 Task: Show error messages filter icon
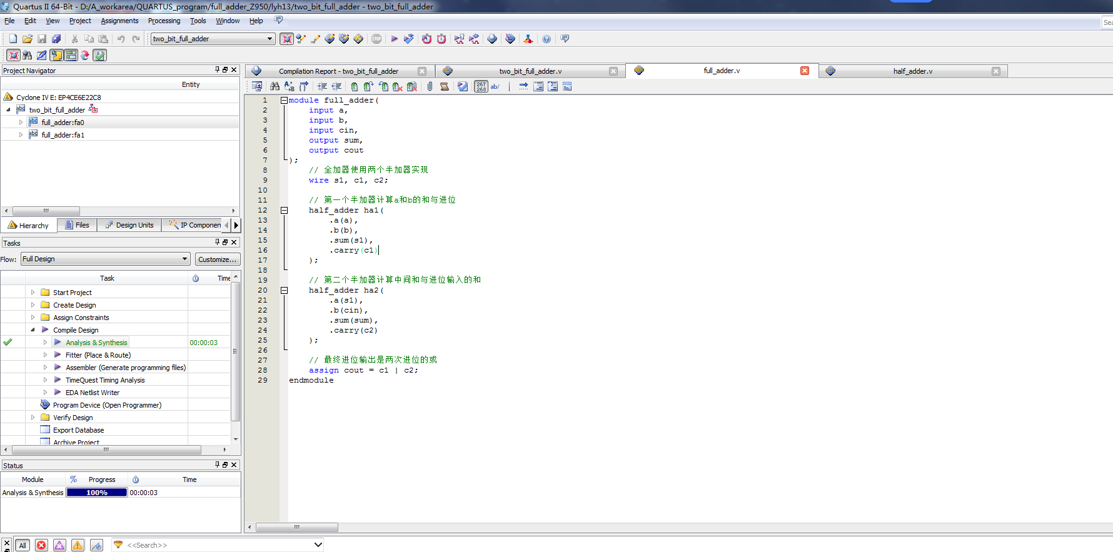coord(41,545)
